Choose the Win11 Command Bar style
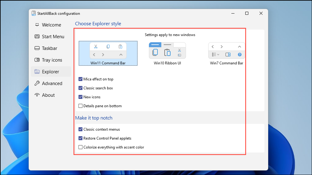Image resolution: width=312 pixels, height=175 pixels. (108, 53)
